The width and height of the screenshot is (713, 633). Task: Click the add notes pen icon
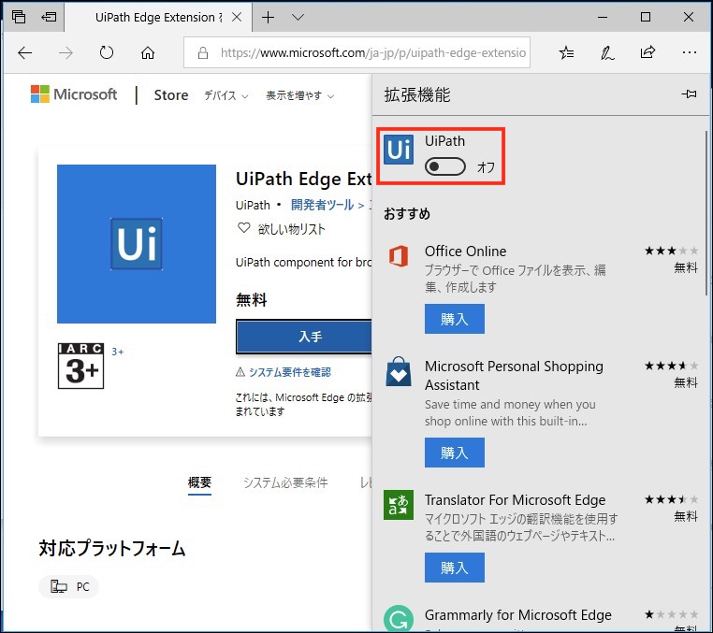[x=607, y=53]
